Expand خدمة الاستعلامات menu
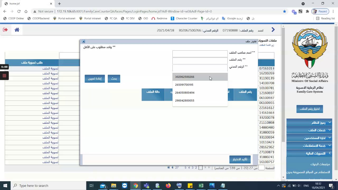 click(309, 146)
